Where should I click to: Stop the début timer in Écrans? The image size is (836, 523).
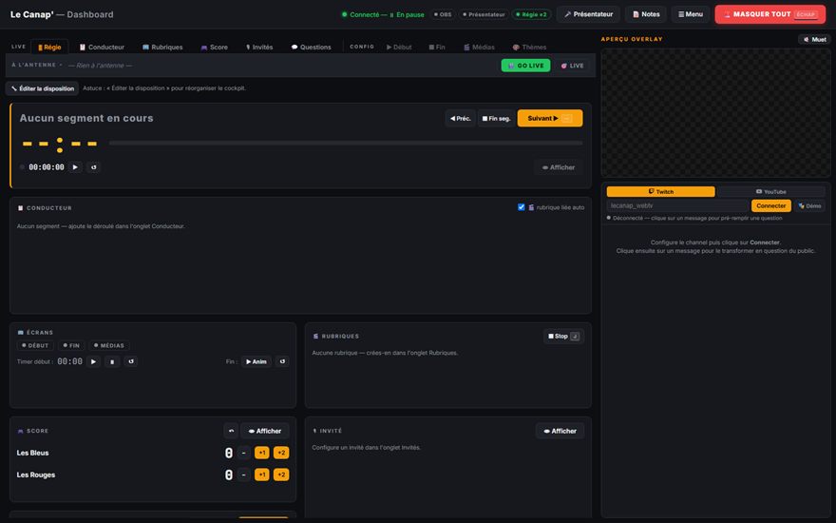(x=112, y=361)
